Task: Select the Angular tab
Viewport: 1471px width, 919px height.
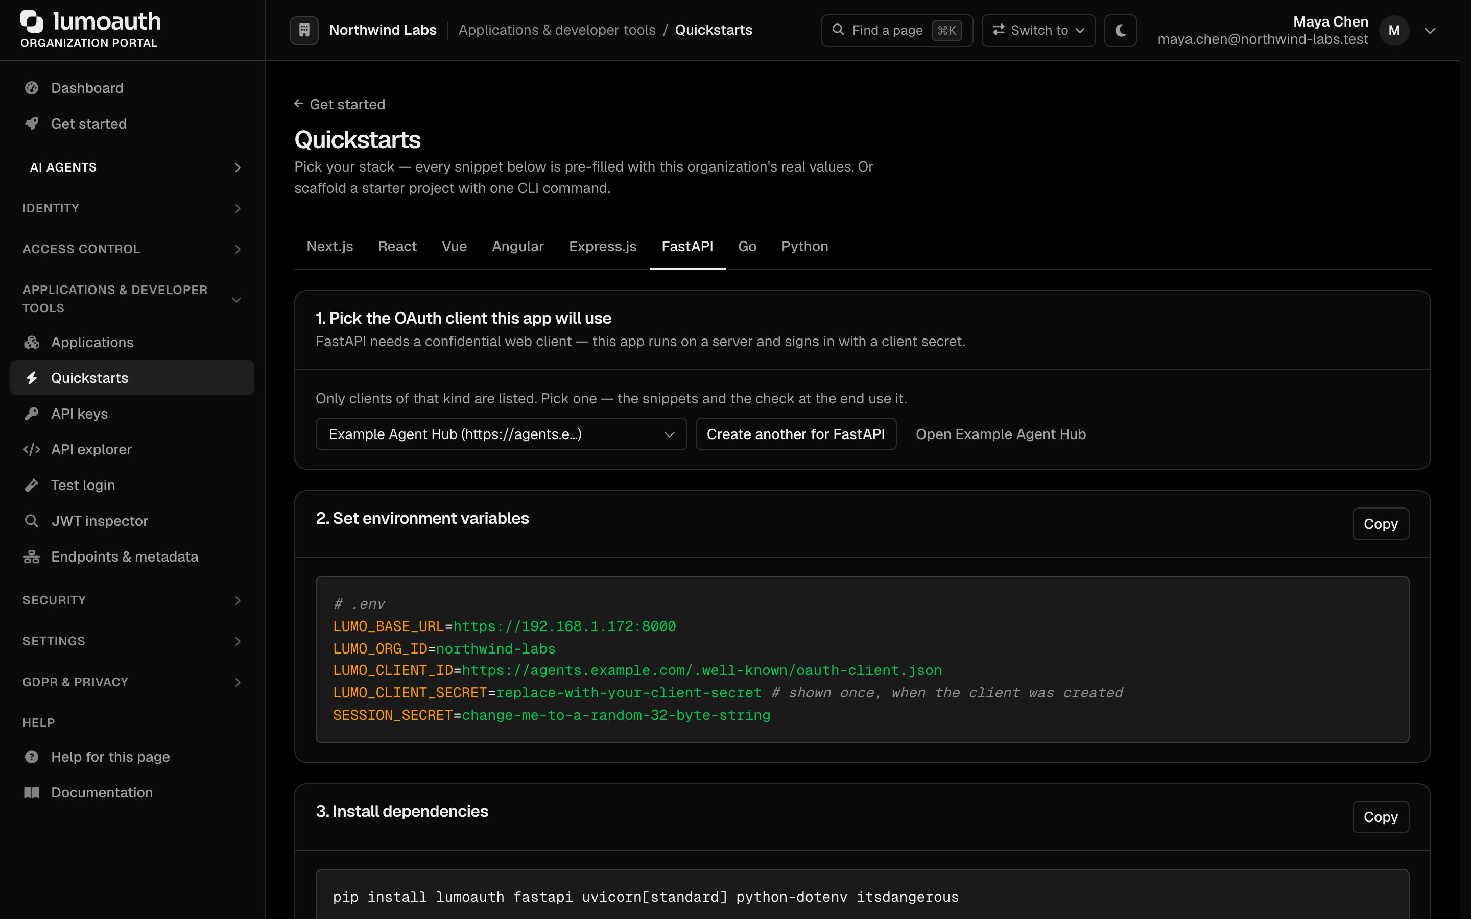Action: [x=517, y=246]
